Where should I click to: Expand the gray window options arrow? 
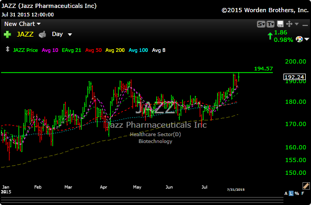pyautogui.click(x=297, y=24)
